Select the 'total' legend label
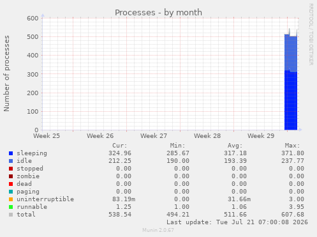This screenshot has width=317, height=237. [26, 215]
